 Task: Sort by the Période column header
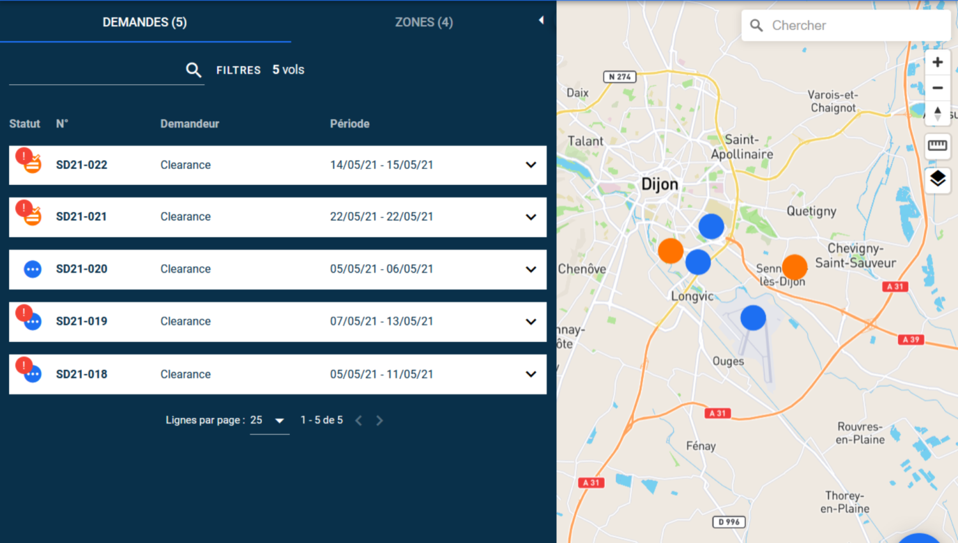pyautogui.click(x=349, y=124)
